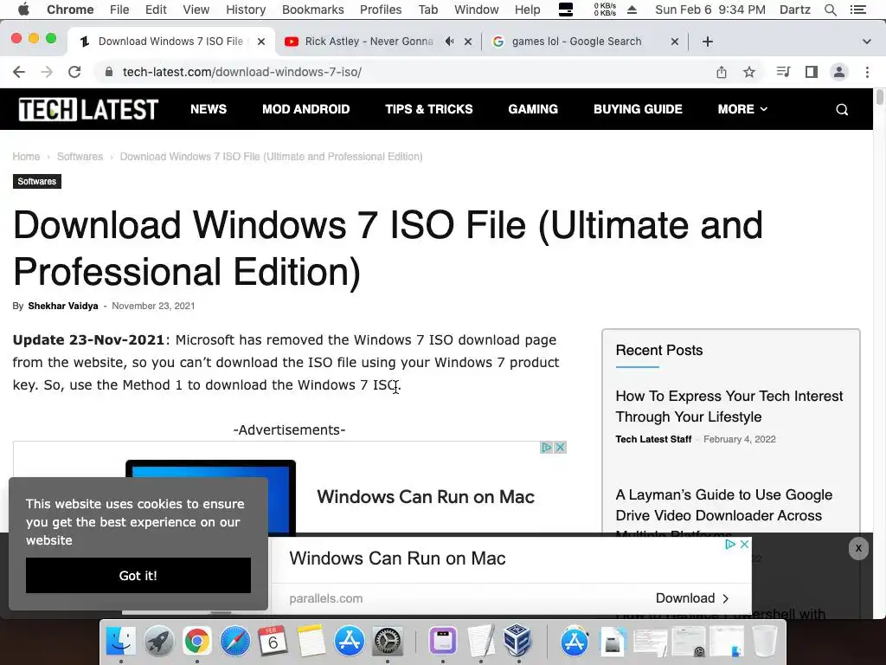Viewport: 886px width, 665px height.
Task: Open the TIPS & TRICKS section
Action: tap(429, 109)
